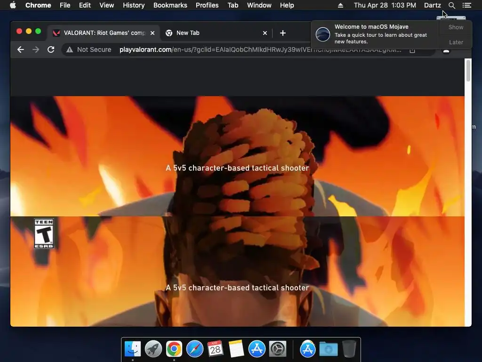Click the share icon in address bar

(412, 50)
